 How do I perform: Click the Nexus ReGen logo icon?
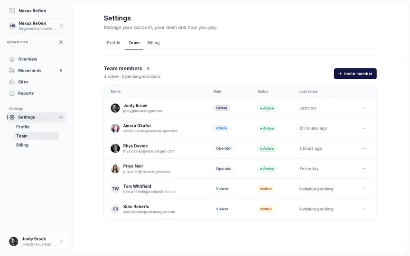coord(12,11)
